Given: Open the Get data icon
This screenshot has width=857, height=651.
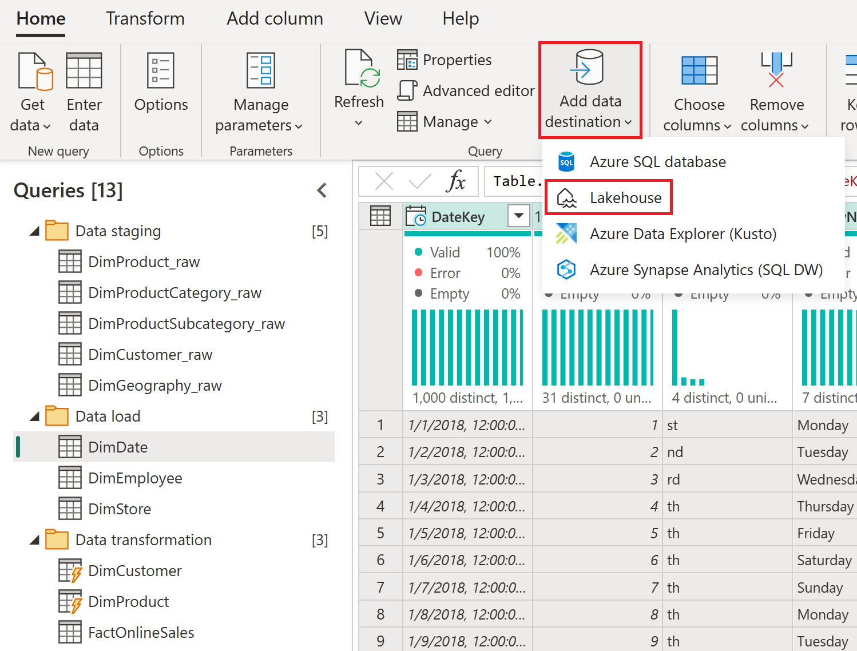Looking at the screenshot, I should [x=35, y=72].
